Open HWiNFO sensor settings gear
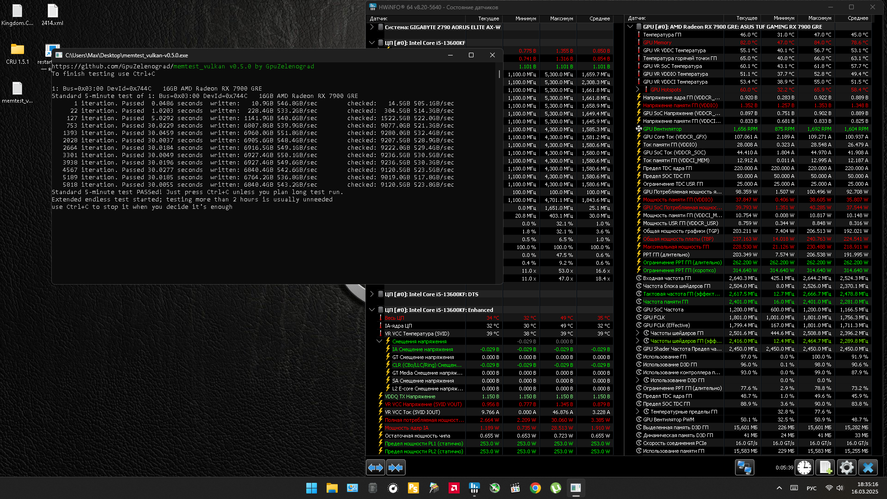 tap(846, 468)
